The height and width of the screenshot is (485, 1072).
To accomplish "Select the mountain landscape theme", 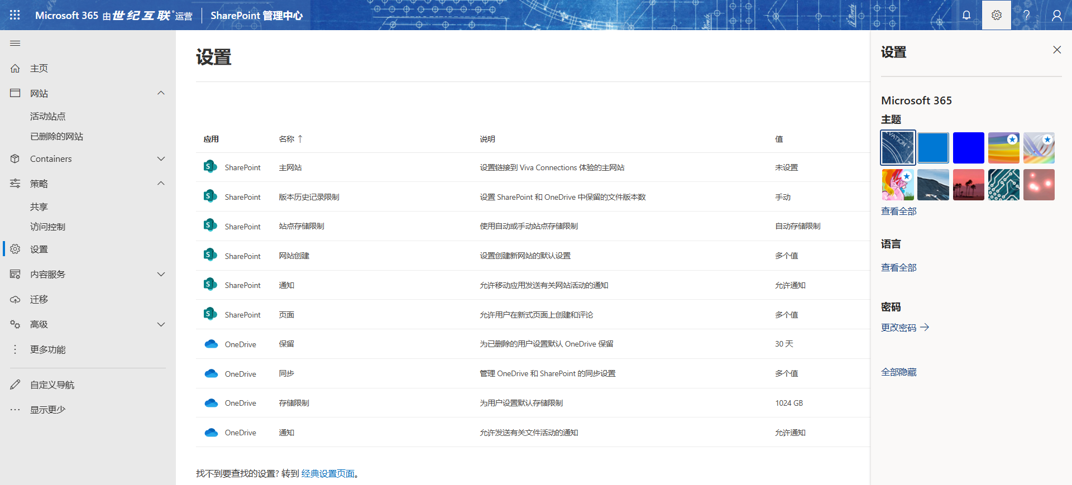I will click(x=933, y=185).
